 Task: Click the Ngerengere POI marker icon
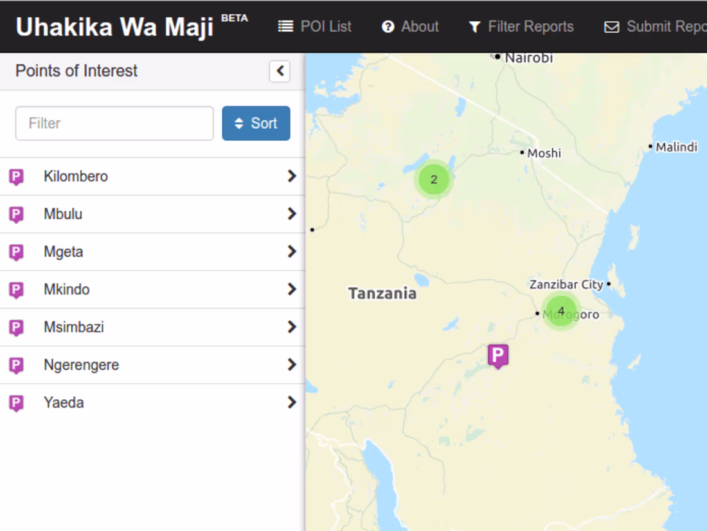pos(15,364)
